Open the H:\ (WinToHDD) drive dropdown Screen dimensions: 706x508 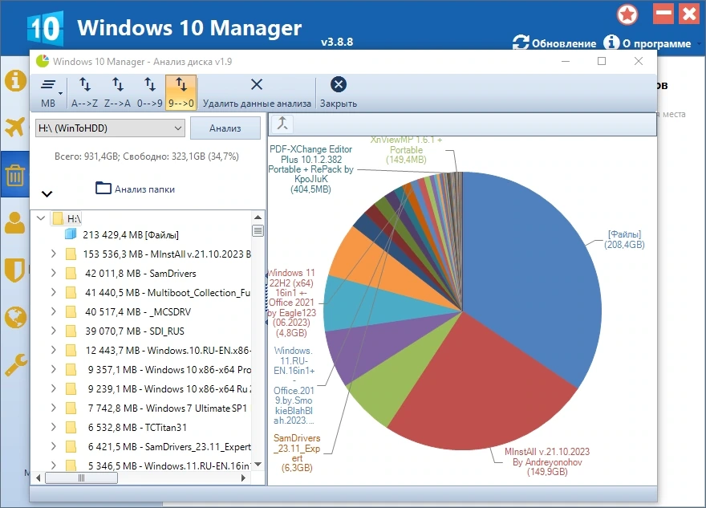(x=111, y=128)
